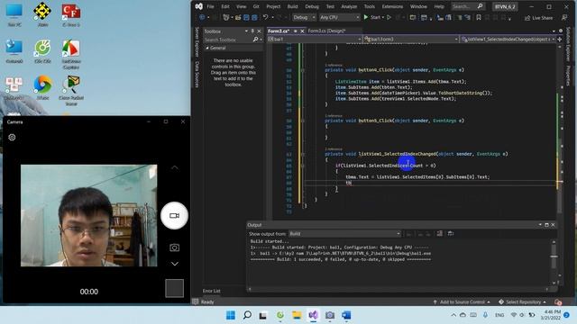
Task: Open the Build menu
Action: (292, 6)
